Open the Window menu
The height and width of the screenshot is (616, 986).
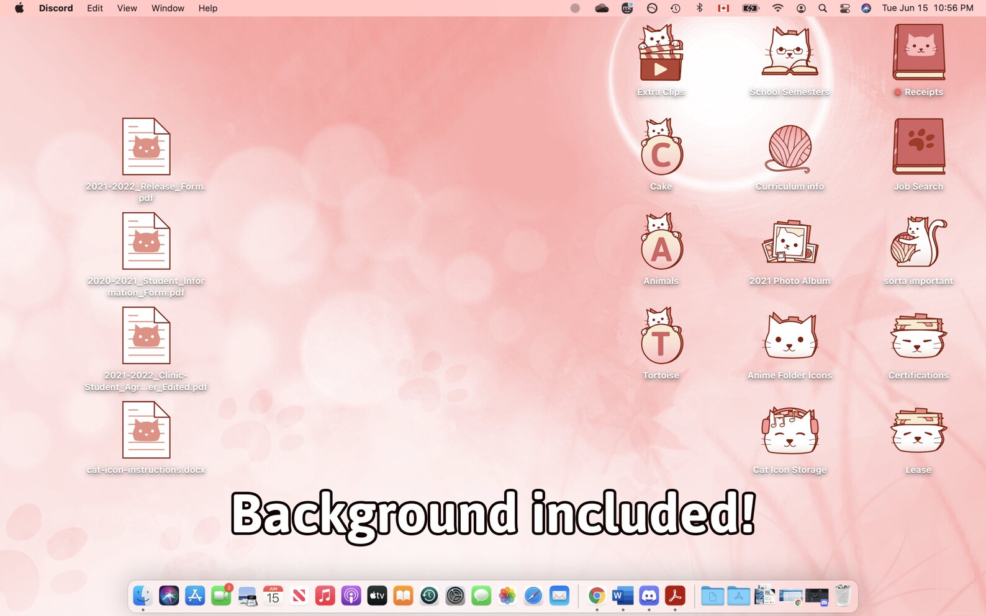pyautogui.click(x=168, y=8)
